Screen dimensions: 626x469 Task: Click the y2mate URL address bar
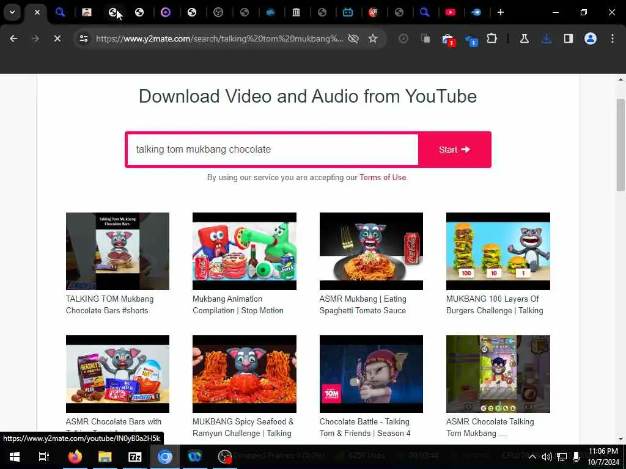pos(219,38)
